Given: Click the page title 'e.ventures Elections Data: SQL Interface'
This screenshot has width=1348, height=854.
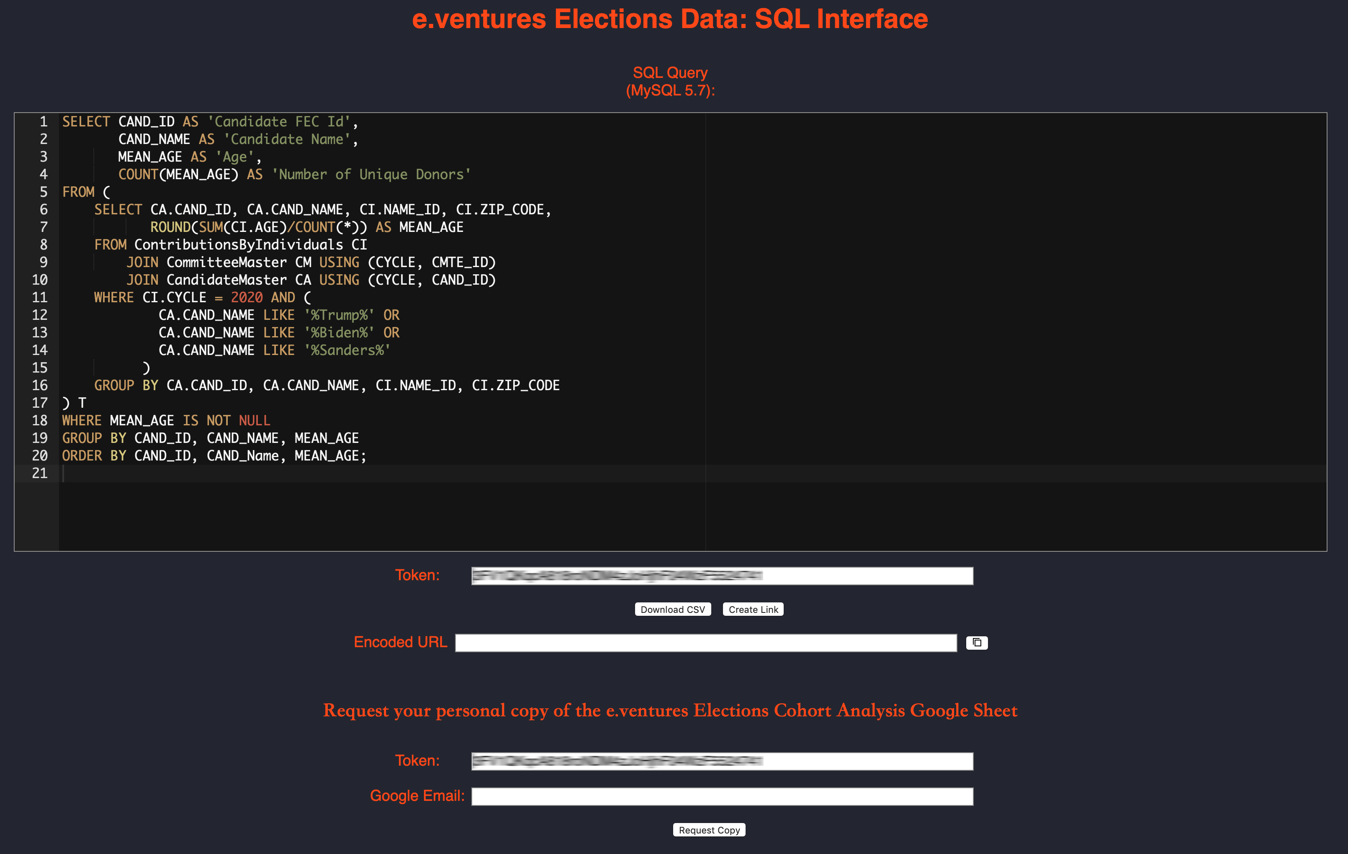Looking at the screenshot, I should coord(670,19).
